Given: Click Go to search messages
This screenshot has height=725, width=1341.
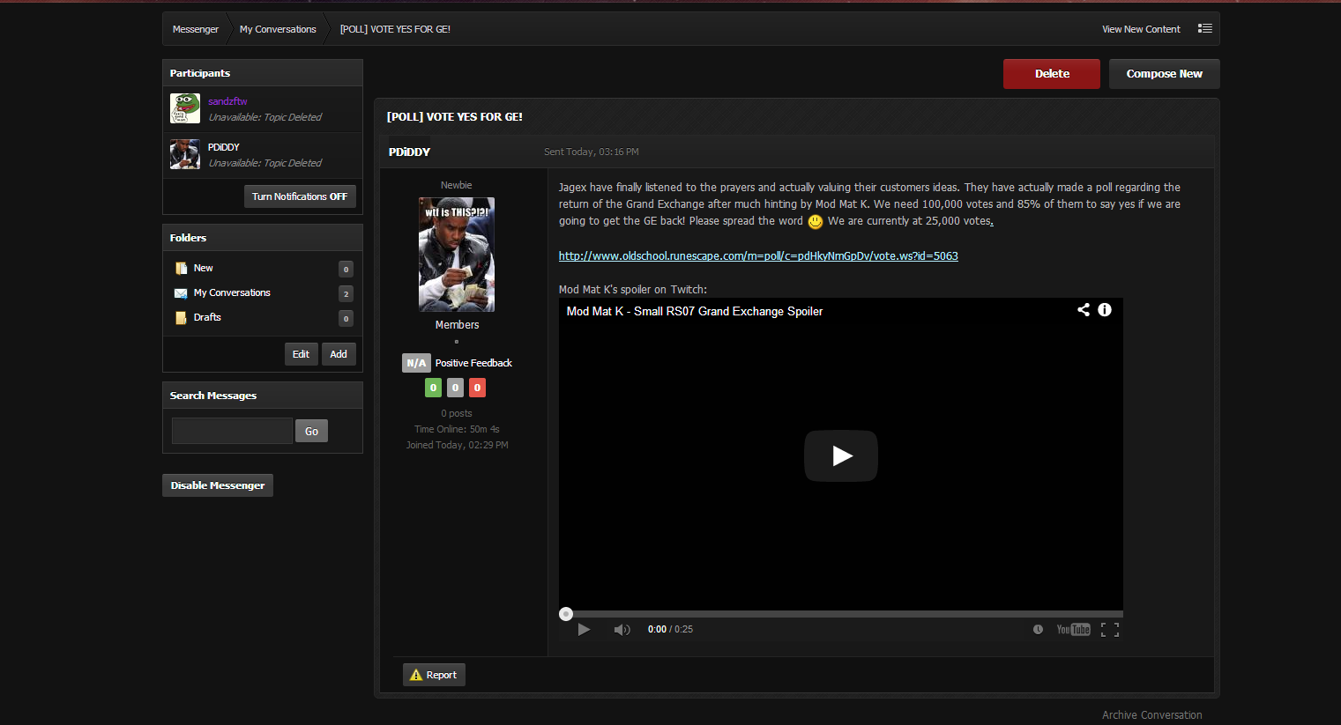Looking at the screenshot, I should 311,431.
